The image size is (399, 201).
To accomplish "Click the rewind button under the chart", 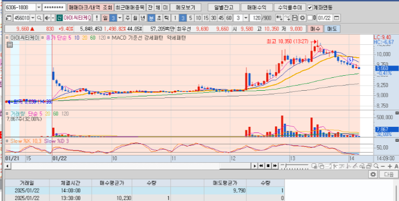I will coord(261,166).
